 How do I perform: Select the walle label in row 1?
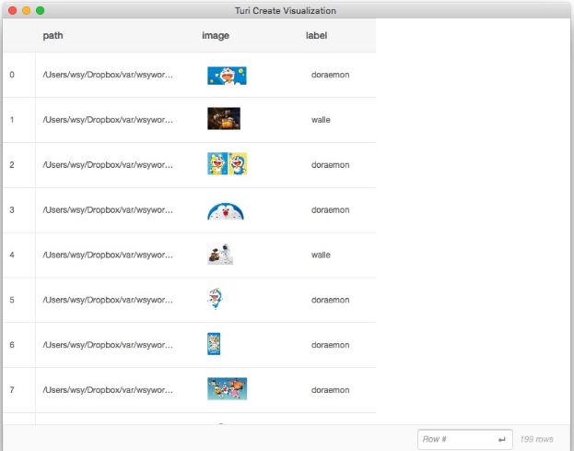(x=321, y=120)
